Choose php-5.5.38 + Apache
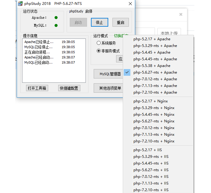Viewport: 211px width, 193px height. [158, 66]
